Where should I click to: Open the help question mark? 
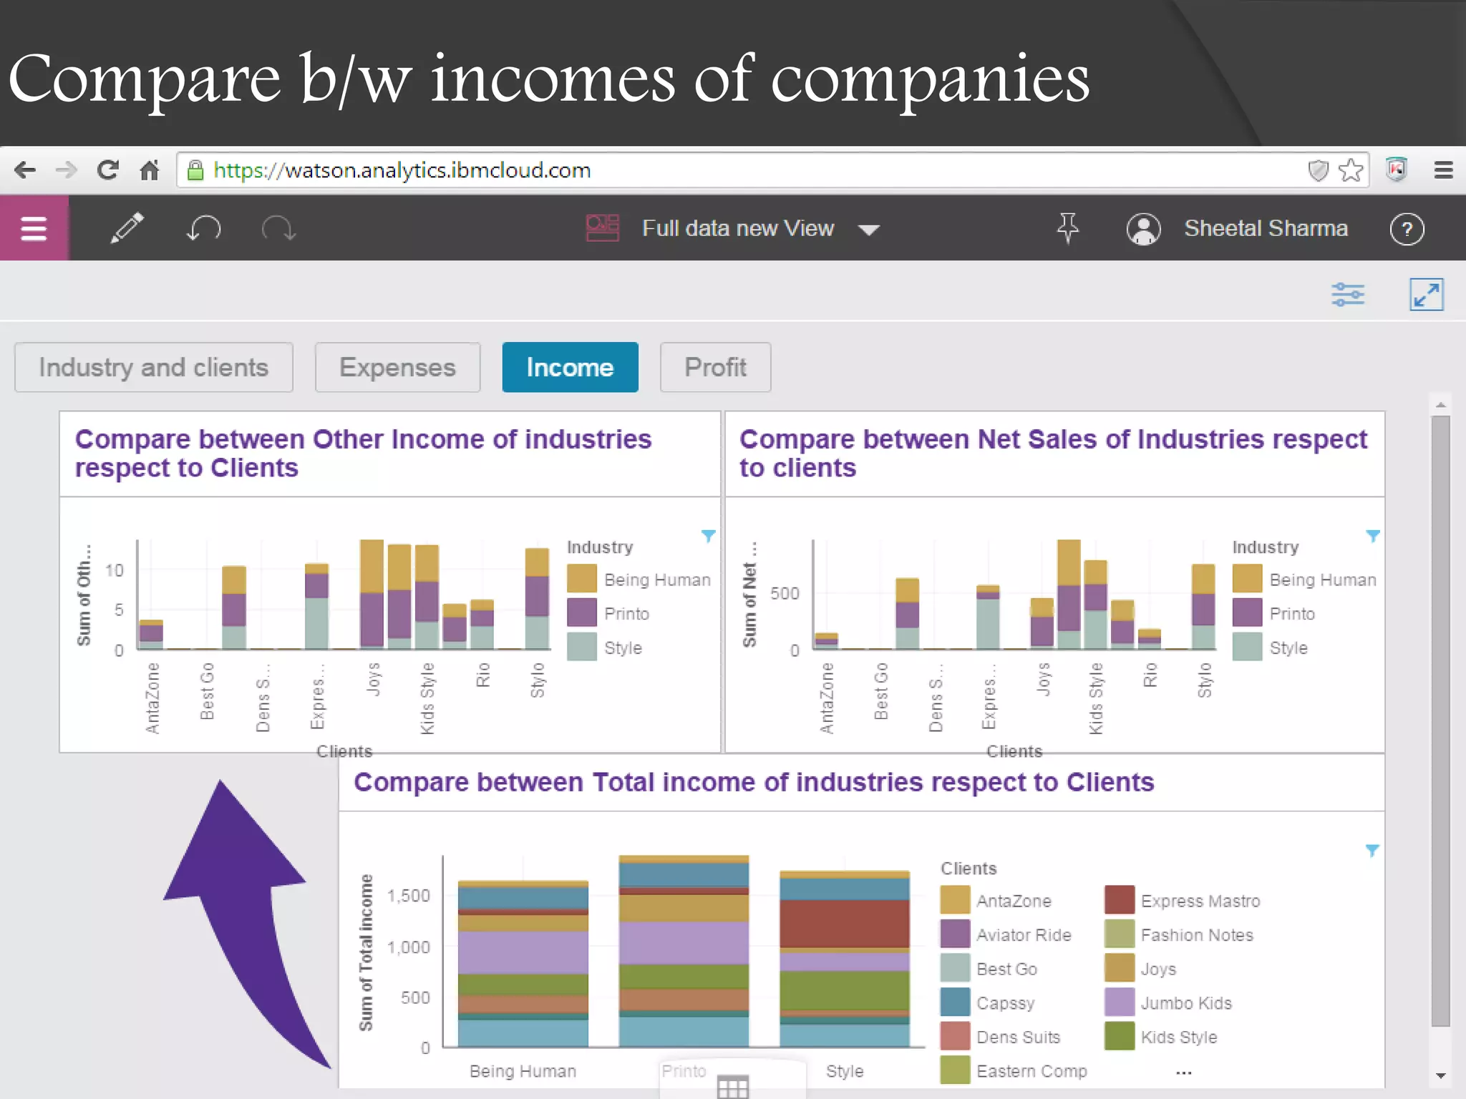point(1407,229)
